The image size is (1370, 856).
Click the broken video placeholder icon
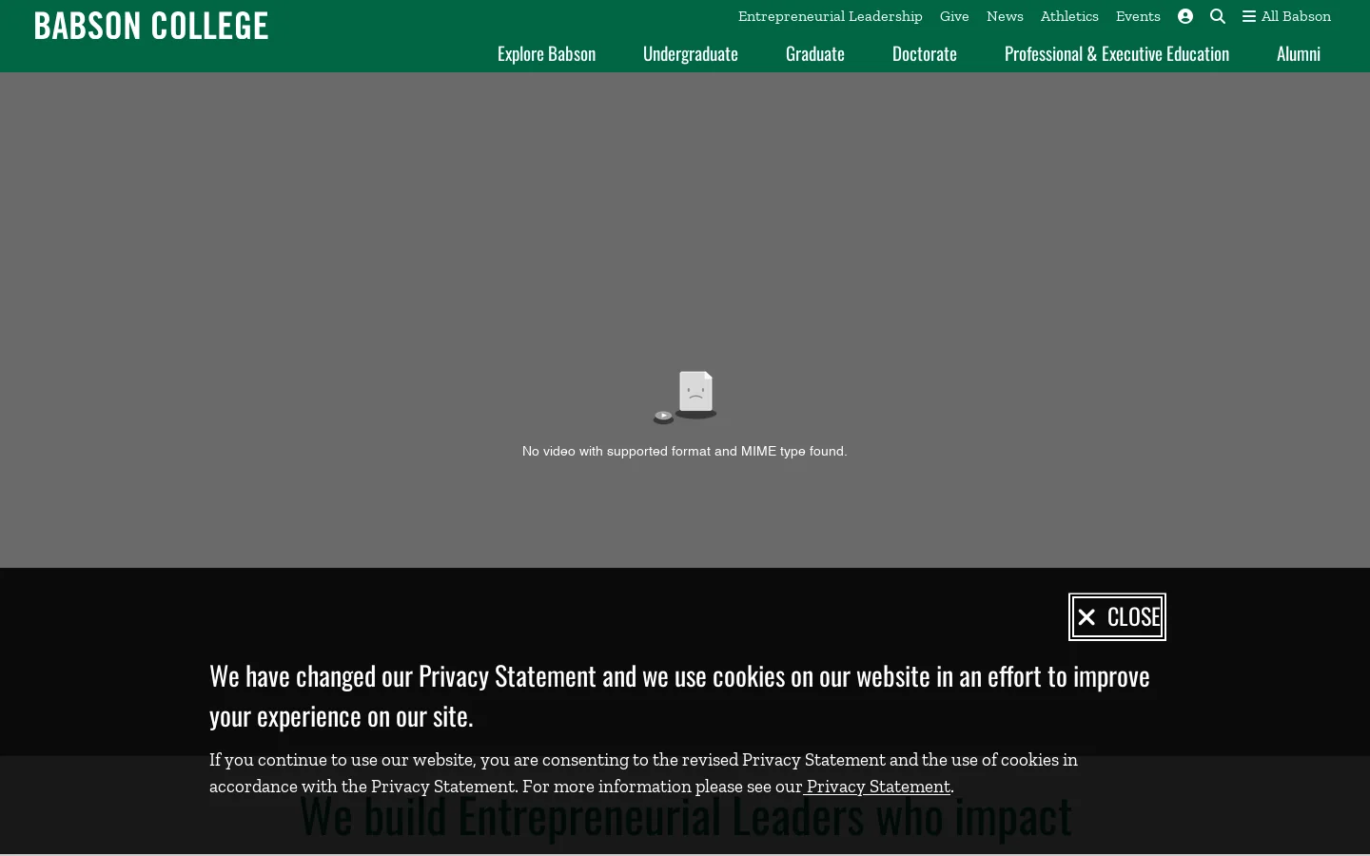[x=685, y=397]
